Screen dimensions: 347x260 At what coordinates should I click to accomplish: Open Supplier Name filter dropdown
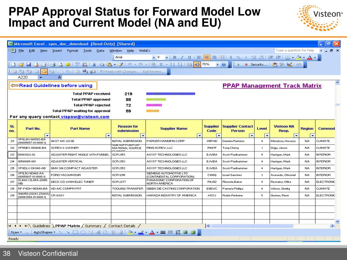coord(200,135)
